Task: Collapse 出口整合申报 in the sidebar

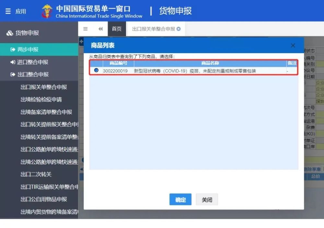Action: 39,74
